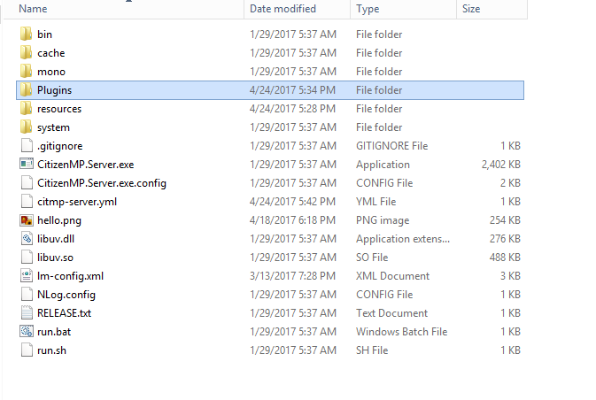Click the RELEASE.txt text document icon
Image resolution: width=596 pixels, height=400 pixels.
click(27, 313)
